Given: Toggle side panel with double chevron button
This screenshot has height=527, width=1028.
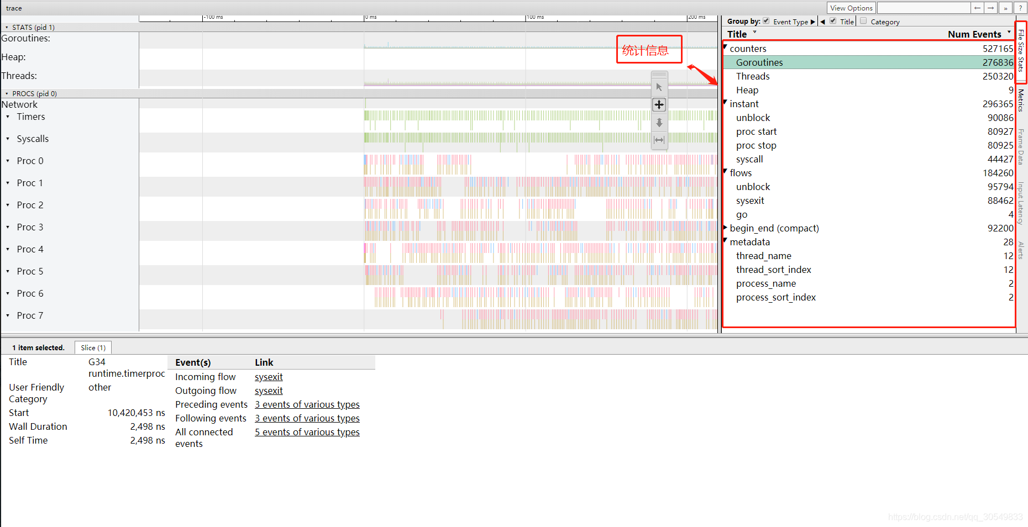Looking at the screenshot, I should [1005, 8].
